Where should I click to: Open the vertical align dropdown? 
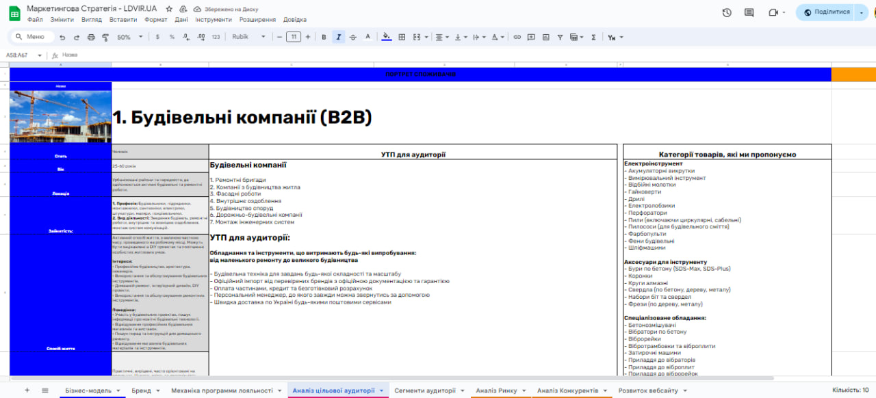point(461,37)
